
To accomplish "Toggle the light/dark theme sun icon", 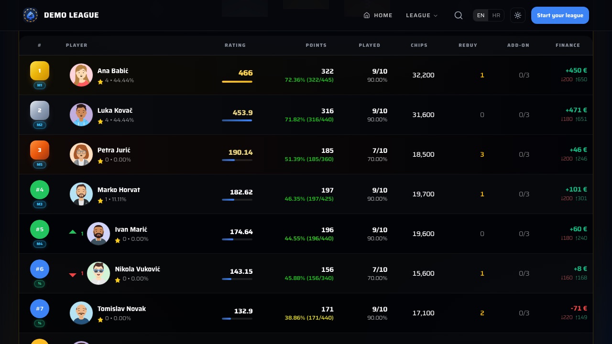I will pos(518,15).
